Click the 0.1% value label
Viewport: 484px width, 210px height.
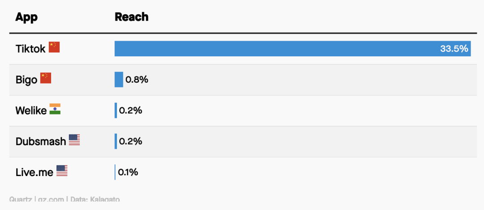pos(128,172)
